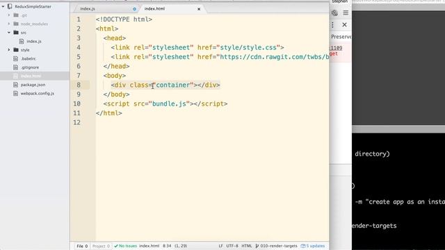Show Project 0 linter issues
The image size is (445, 250).
(x=101, y=246)
